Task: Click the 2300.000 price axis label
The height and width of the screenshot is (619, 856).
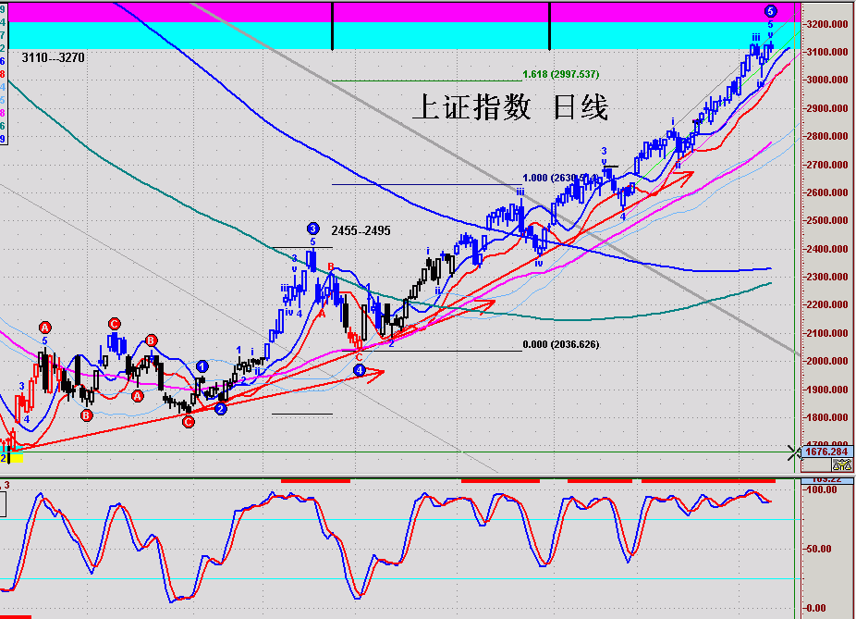Action: pos(826,277)
